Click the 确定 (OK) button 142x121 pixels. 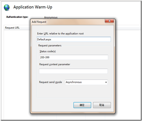[82, 105]
